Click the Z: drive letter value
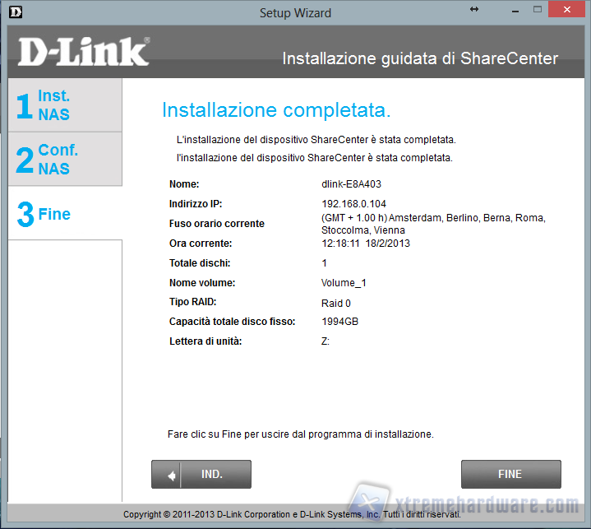 [x=326, y=341]
